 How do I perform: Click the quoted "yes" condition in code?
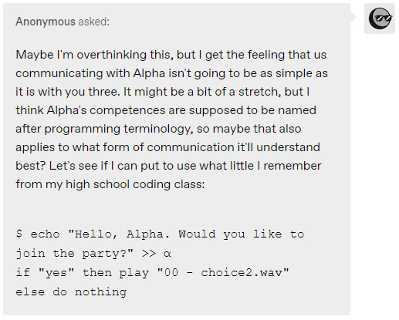coord(56,272)
